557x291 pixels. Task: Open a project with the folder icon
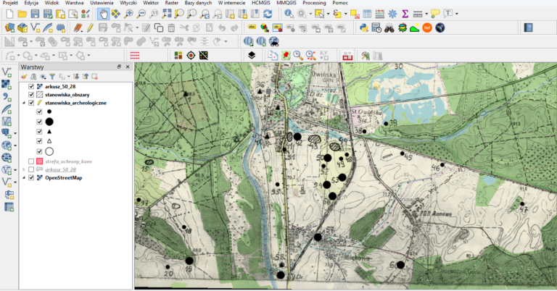[22, 14]
